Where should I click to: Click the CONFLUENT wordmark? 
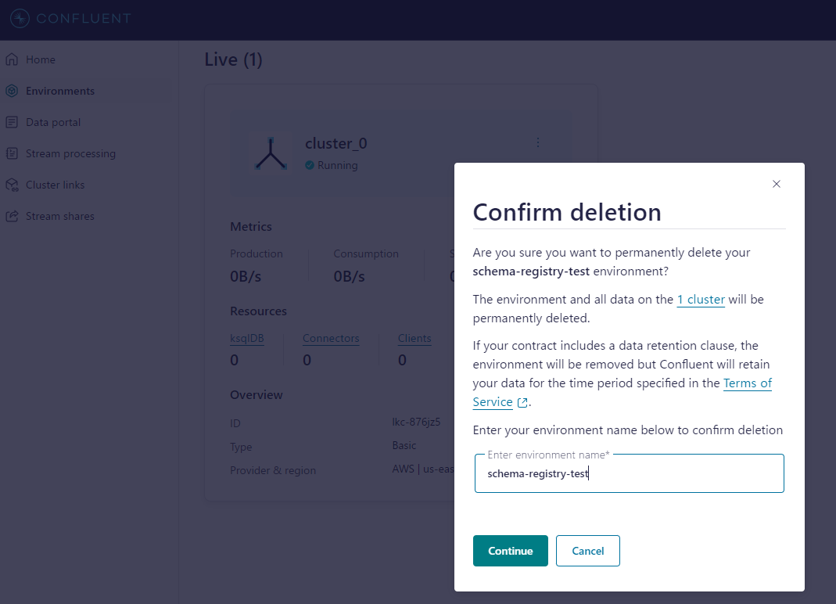pos(84,18)
